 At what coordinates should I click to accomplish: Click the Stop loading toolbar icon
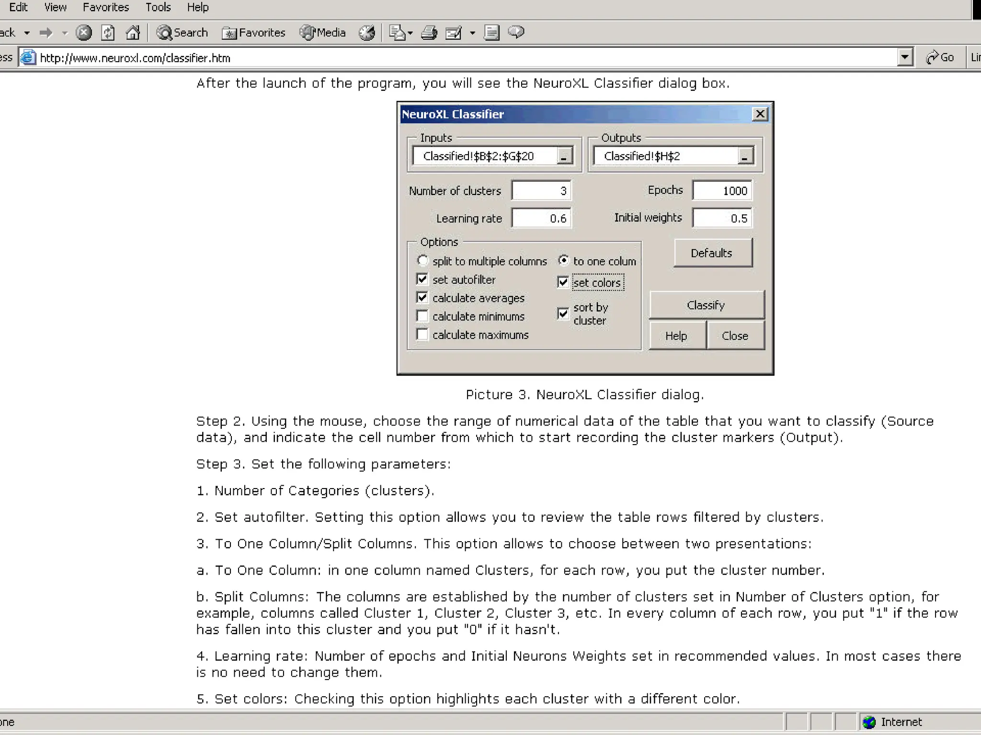coord(84,33)
